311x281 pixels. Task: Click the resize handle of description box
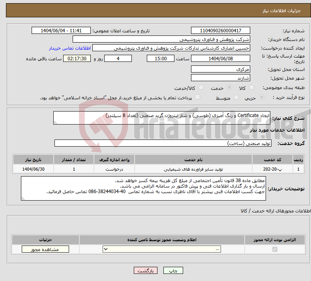(x=55, y=123)
